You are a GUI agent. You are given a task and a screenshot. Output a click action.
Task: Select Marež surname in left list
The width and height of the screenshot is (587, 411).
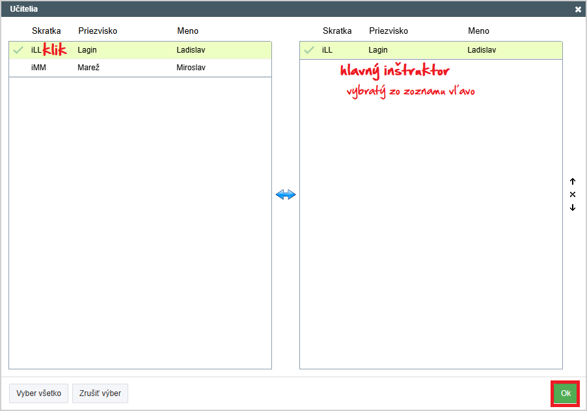[89, 68]
